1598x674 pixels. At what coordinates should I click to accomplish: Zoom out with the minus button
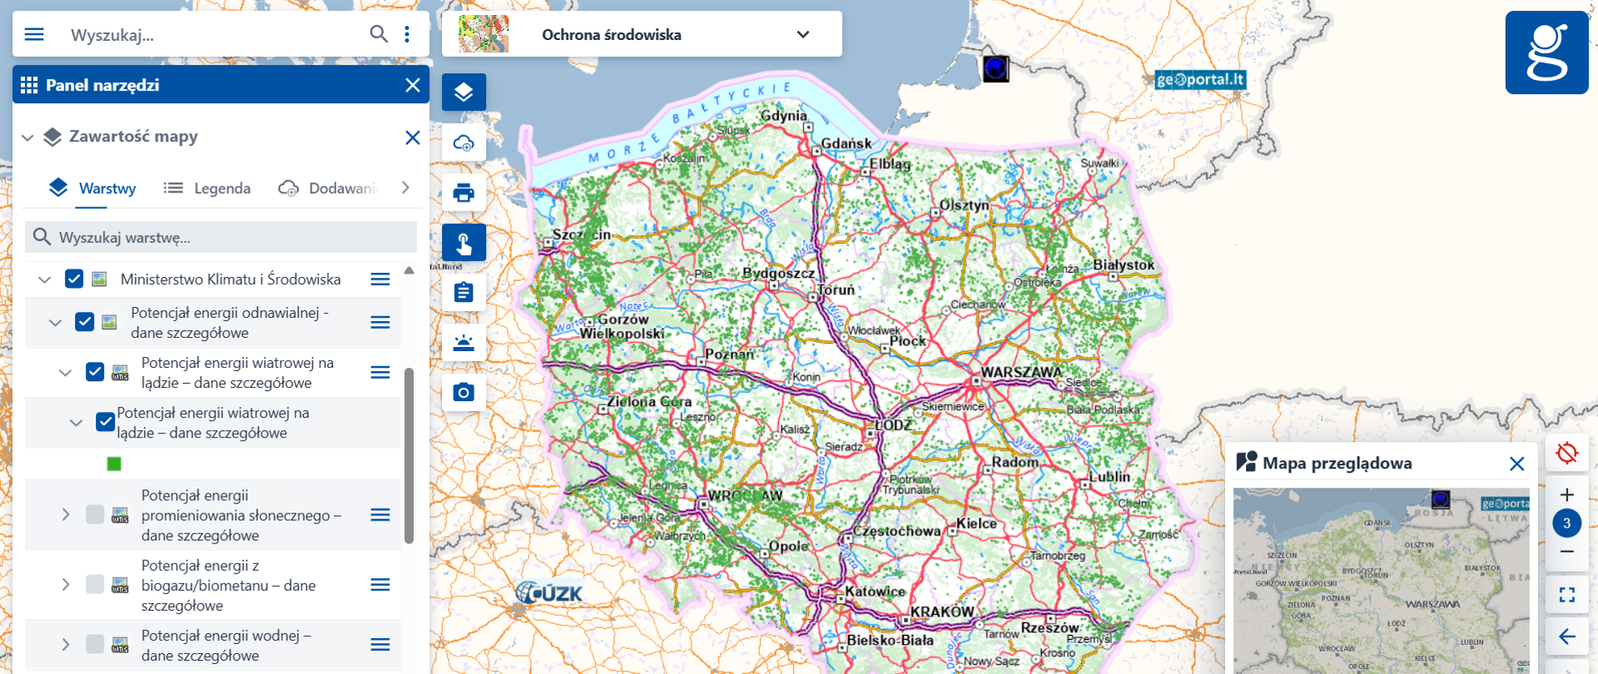(1567, 552)
